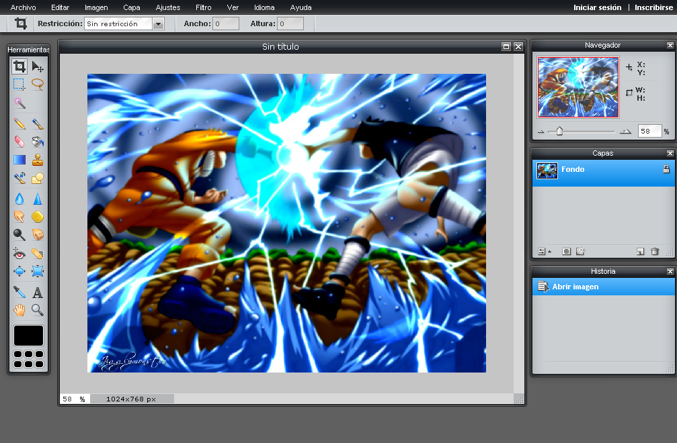Close the Historia panel

[670, 271]
